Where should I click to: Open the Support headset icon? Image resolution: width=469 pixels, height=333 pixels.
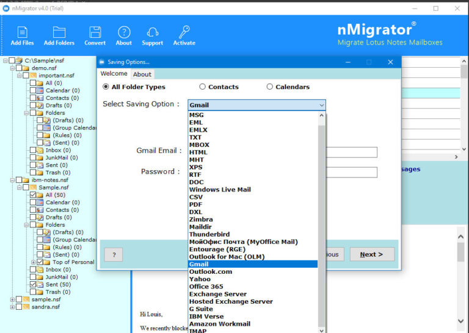[x=153, y=32]
